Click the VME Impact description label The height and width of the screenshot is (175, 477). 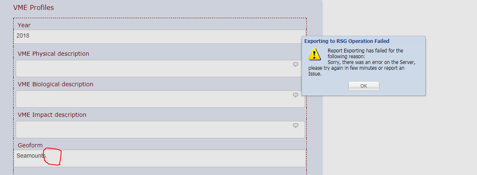(x=52, y=115)
